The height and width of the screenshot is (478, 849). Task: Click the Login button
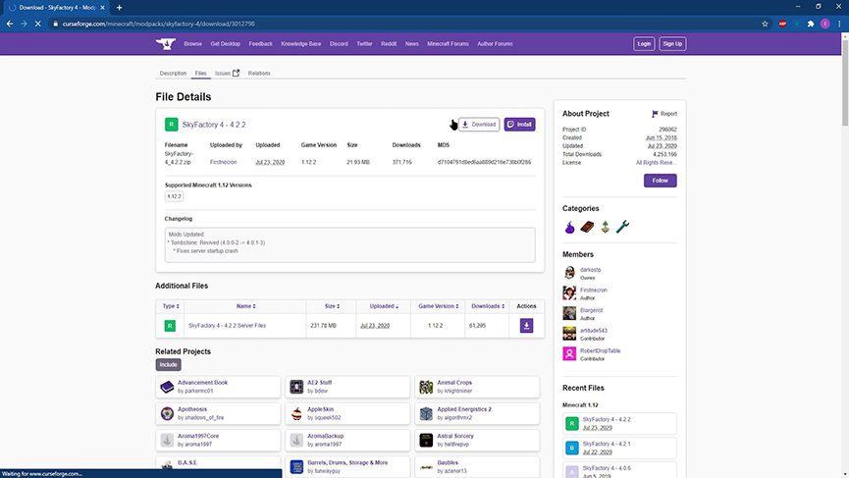644,44
